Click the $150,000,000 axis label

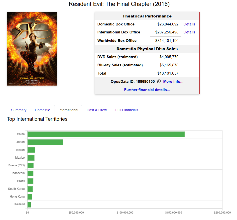(x=174, y=213)
